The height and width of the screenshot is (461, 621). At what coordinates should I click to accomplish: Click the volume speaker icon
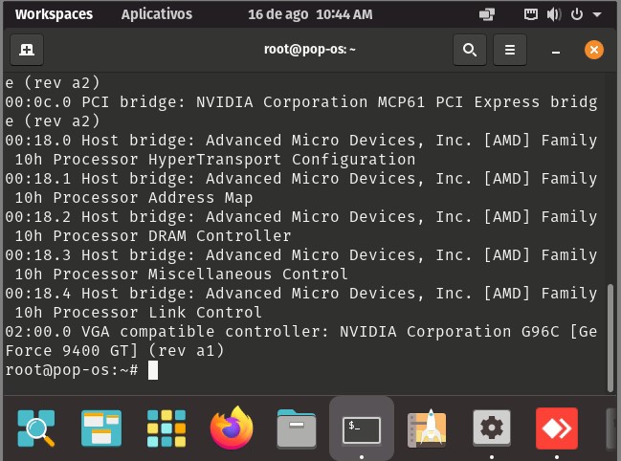[x=554, y=14]
